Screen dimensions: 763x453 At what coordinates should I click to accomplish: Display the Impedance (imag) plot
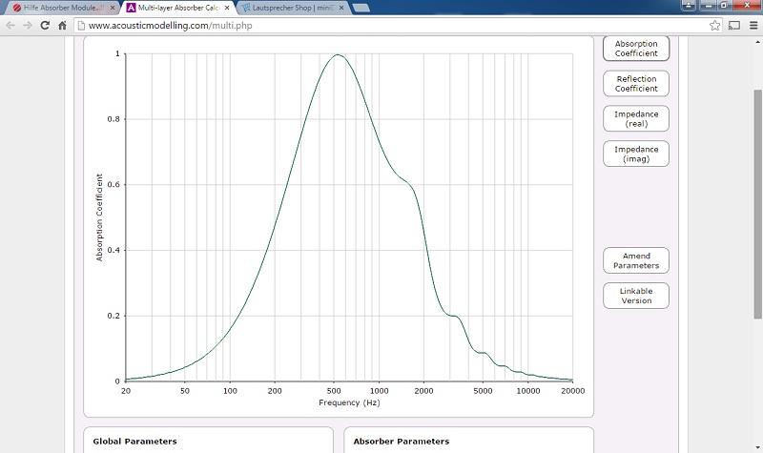click(x=636, y=154)
